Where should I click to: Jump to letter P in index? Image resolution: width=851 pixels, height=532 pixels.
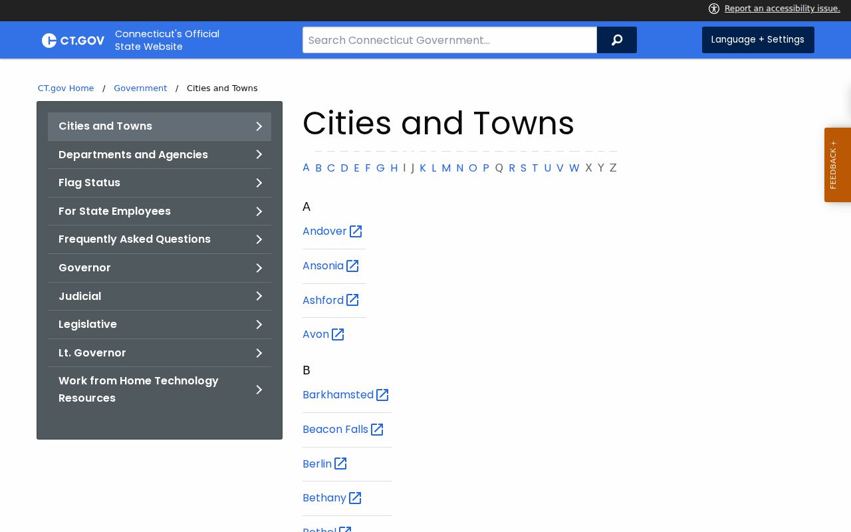click(486, 168)
